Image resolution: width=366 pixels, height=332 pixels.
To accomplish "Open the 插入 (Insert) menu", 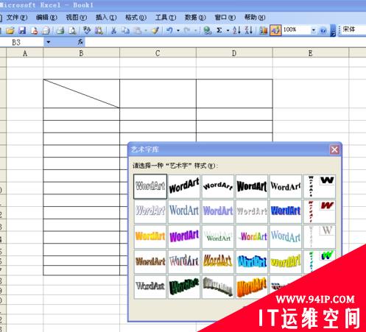I will (106, 18).
